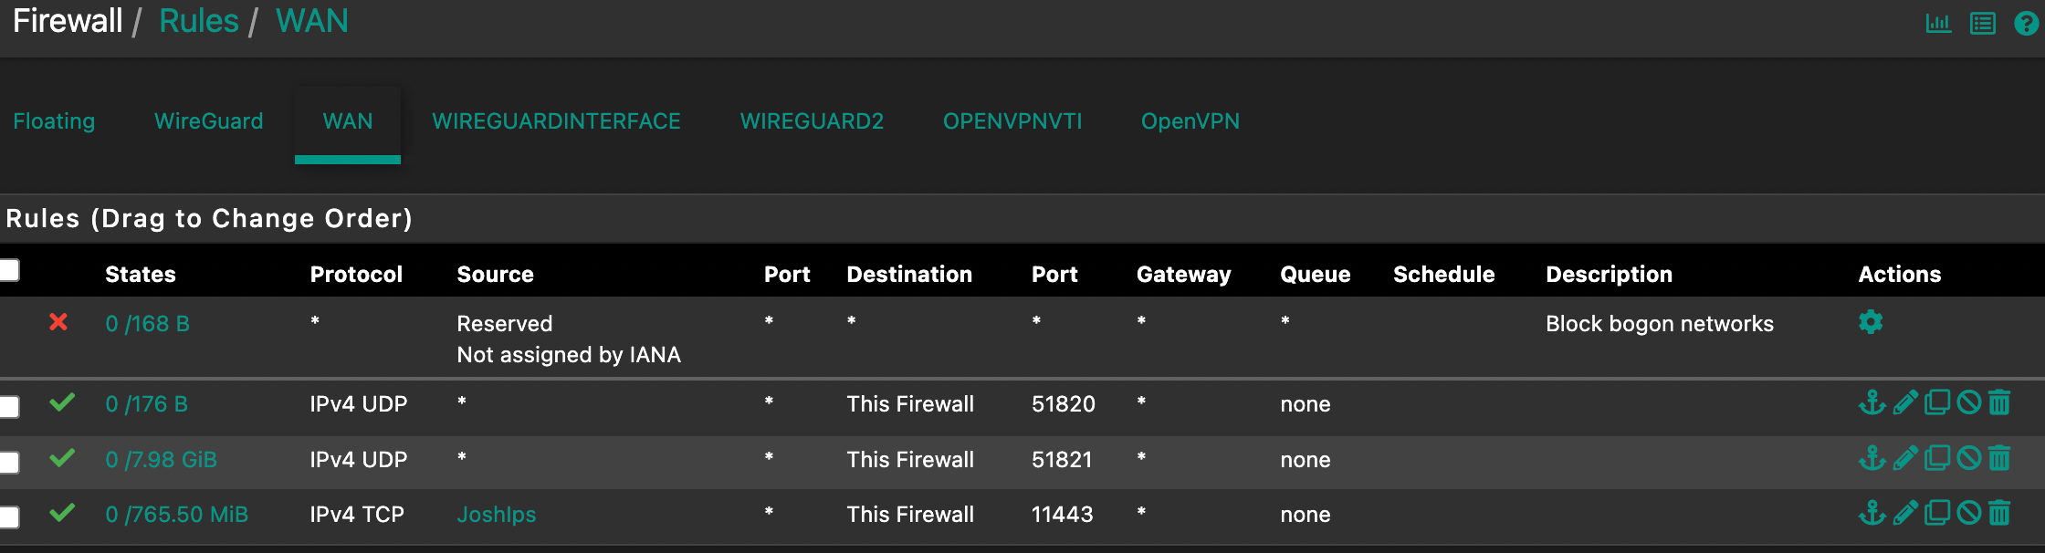Check the box for the port 51820 rule
This screenshot has height=553, width=2045.
[9, 406]
